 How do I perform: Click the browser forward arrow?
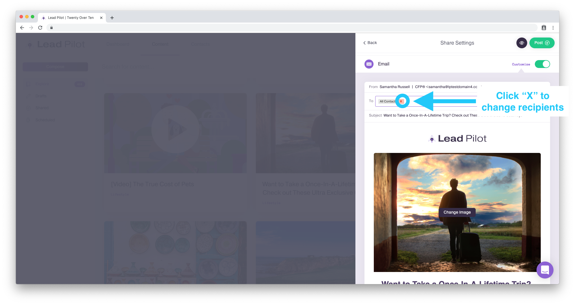[31, 28]
